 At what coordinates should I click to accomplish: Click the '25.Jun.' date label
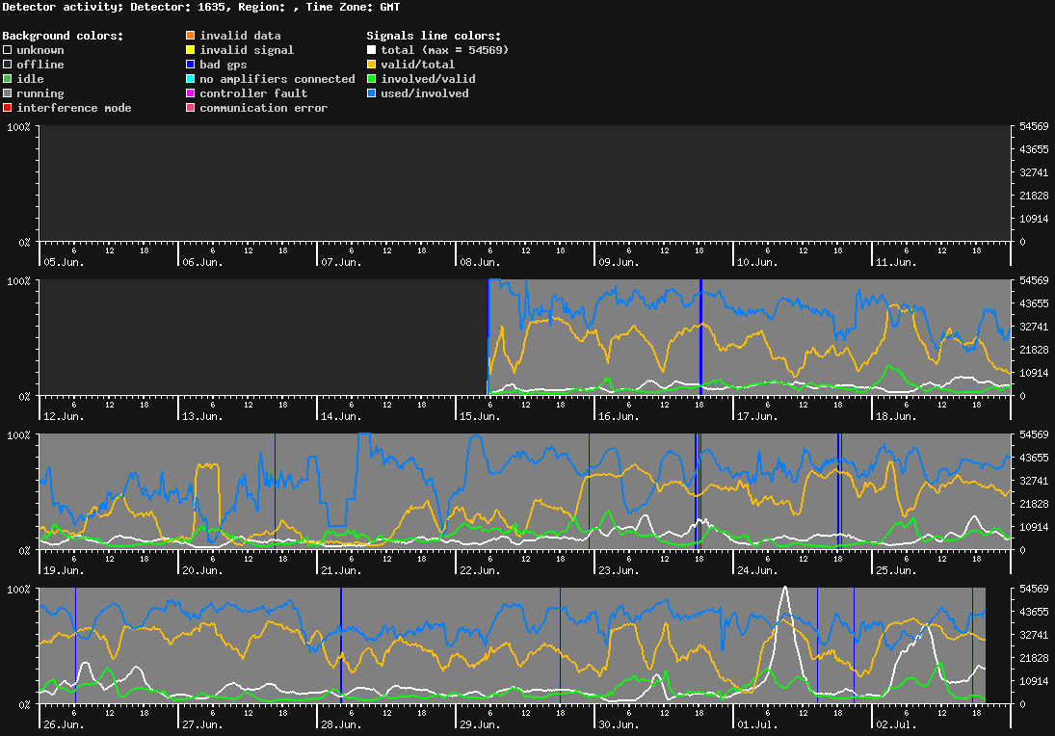pyautogui.click(x=896, y=570)
